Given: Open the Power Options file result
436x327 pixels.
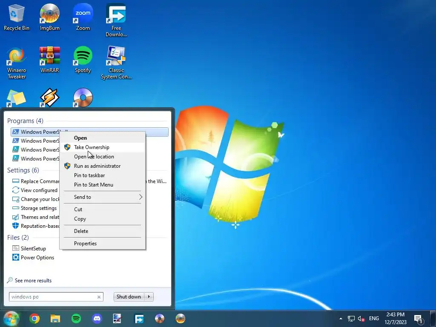Looking at the screenshot, I should 33,258.
